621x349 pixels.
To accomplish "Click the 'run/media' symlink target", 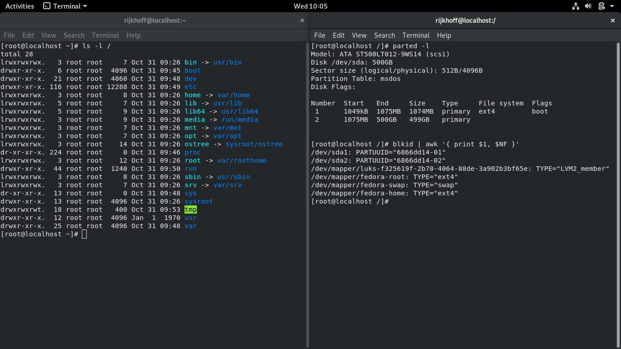I will (240, 120).
